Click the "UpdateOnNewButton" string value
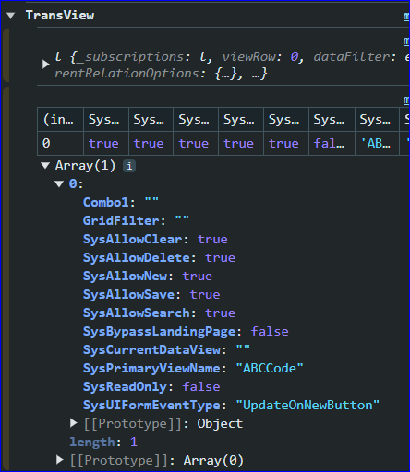 click(307, 405)
